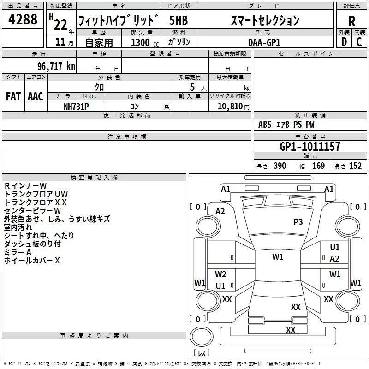Select the note センターピラーW

click(32, 211)
